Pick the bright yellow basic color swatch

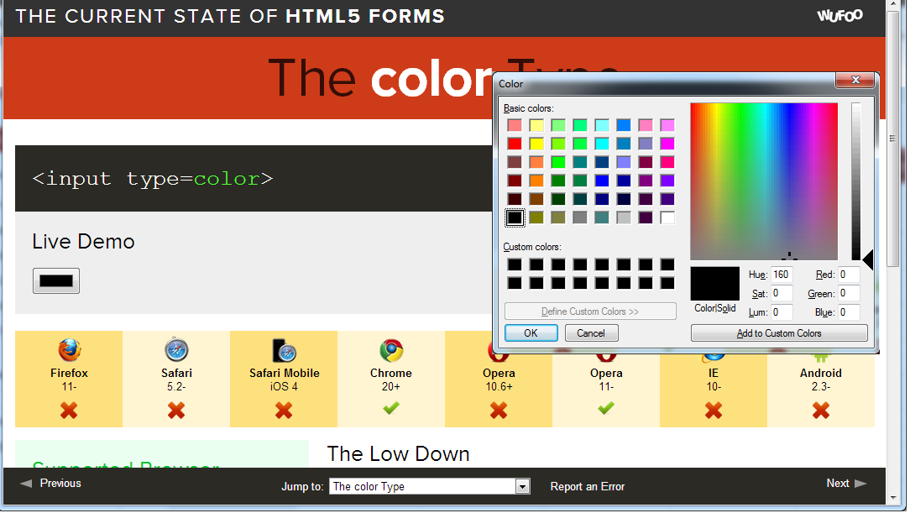[536, 144]
